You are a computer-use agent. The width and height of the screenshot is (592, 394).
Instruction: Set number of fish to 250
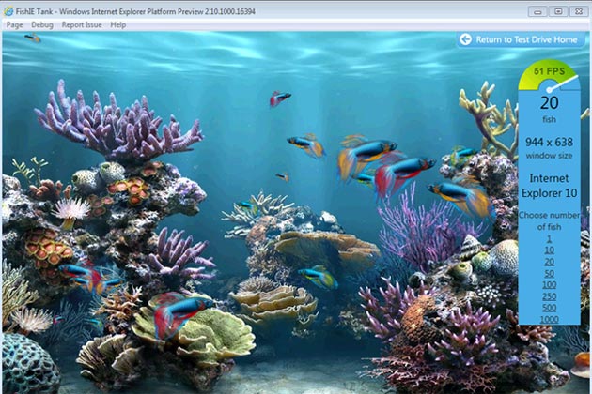point(549,296)
